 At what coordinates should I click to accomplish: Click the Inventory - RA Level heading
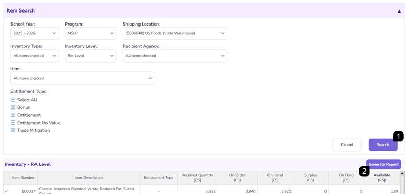point(28,164)
